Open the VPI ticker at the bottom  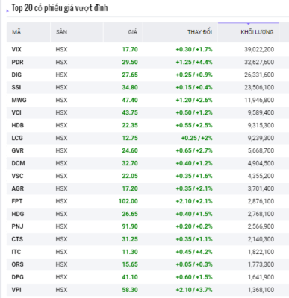[x=16, y=290]
